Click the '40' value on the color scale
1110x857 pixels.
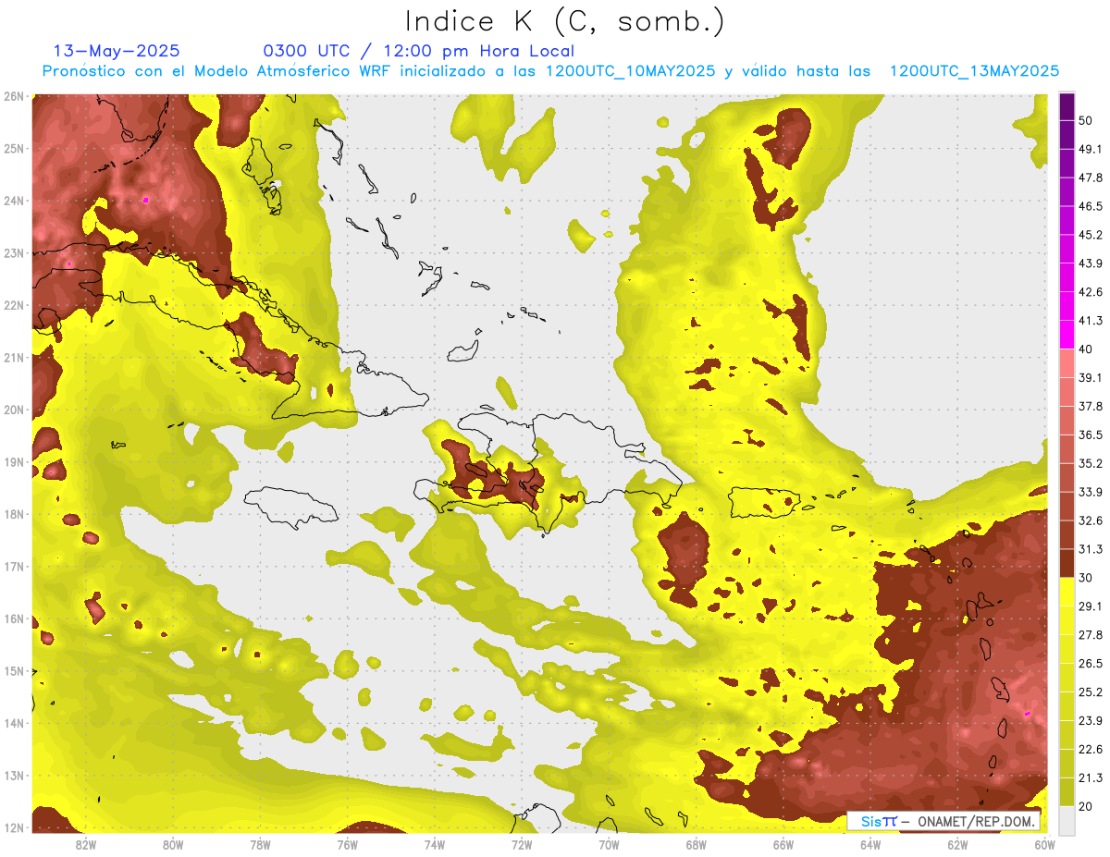[1086, 349]
